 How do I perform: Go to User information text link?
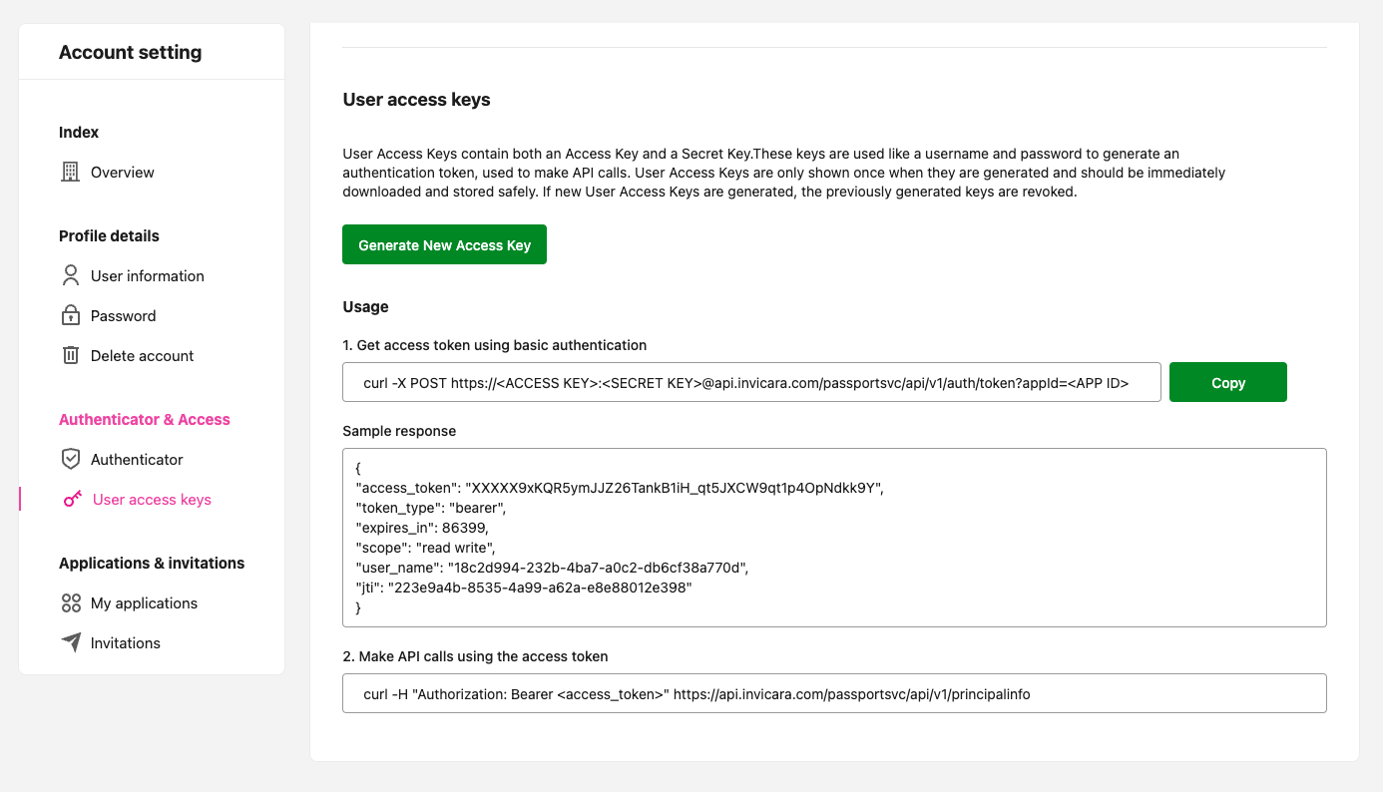pyautogui.click(x=147, y=276)
